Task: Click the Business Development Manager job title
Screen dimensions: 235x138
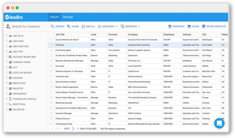Action: pyautogui.click(x=69, y=61)
